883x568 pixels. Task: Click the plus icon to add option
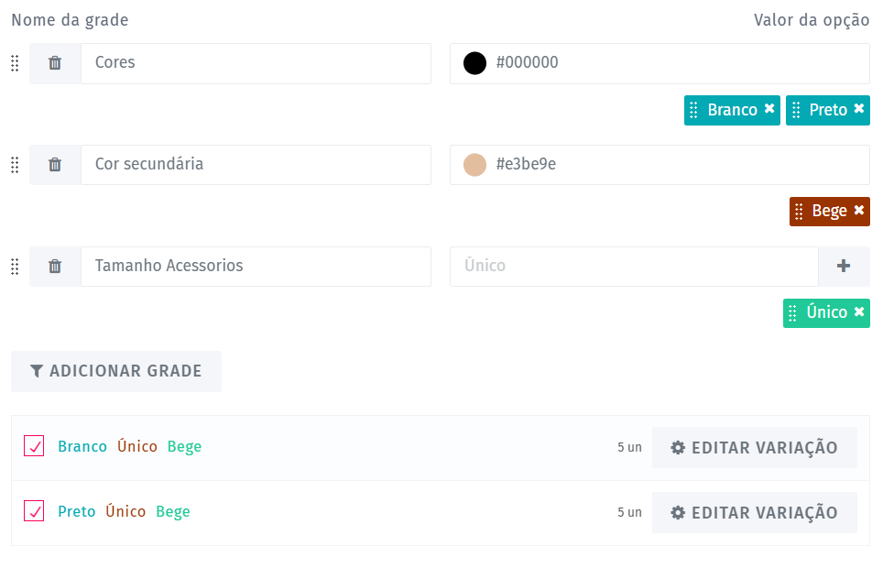(844, 267)
